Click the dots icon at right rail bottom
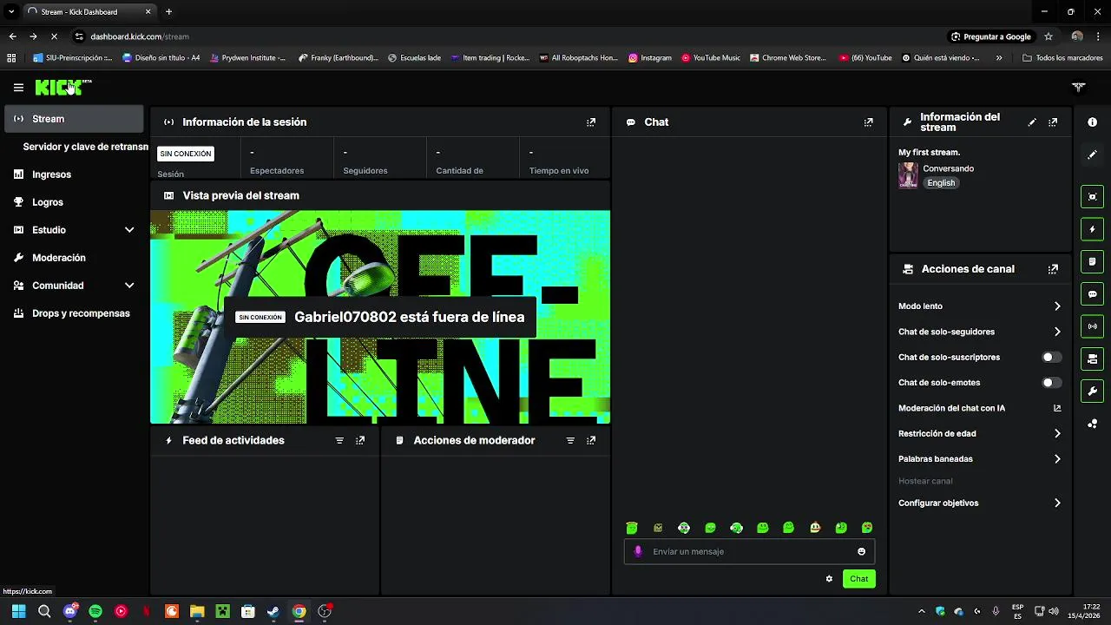The height and width of the screenshot is (625, 1111). coord(1092,424)
